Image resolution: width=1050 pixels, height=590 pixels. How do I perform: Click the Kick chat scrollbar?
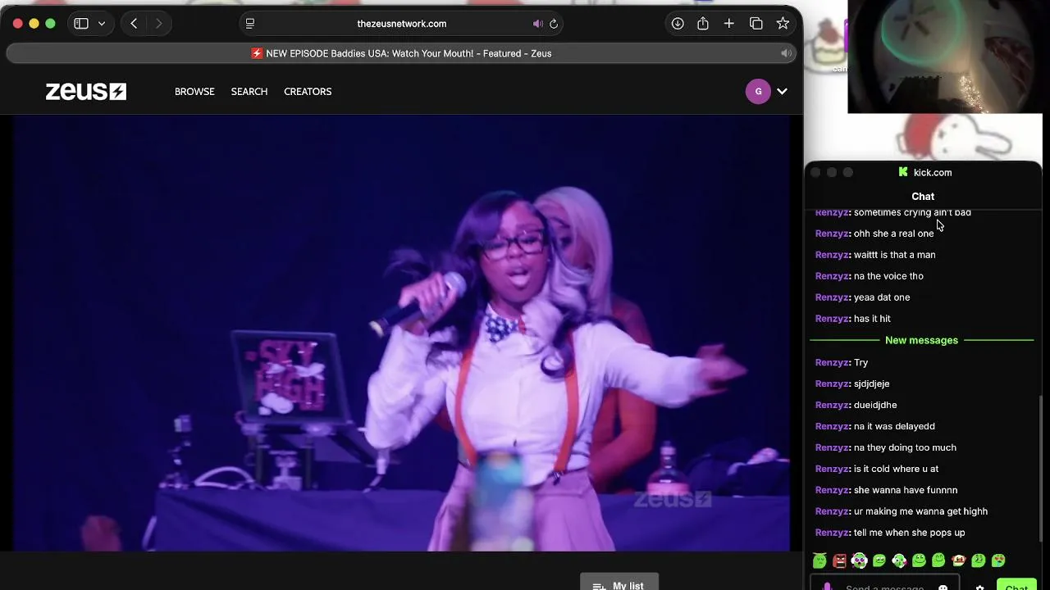pos(1040,467)
